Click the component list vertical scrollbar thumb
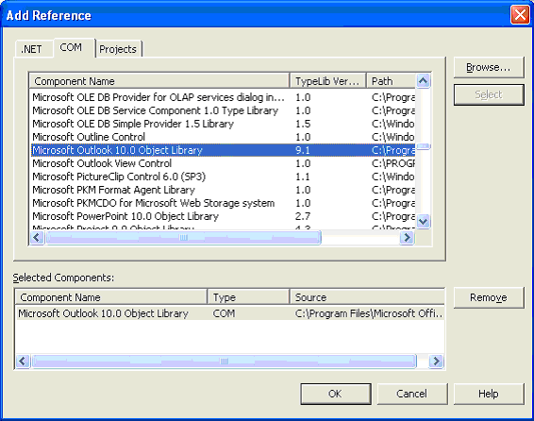Viewport: 534px width, 421px height. tap(424, 146)
